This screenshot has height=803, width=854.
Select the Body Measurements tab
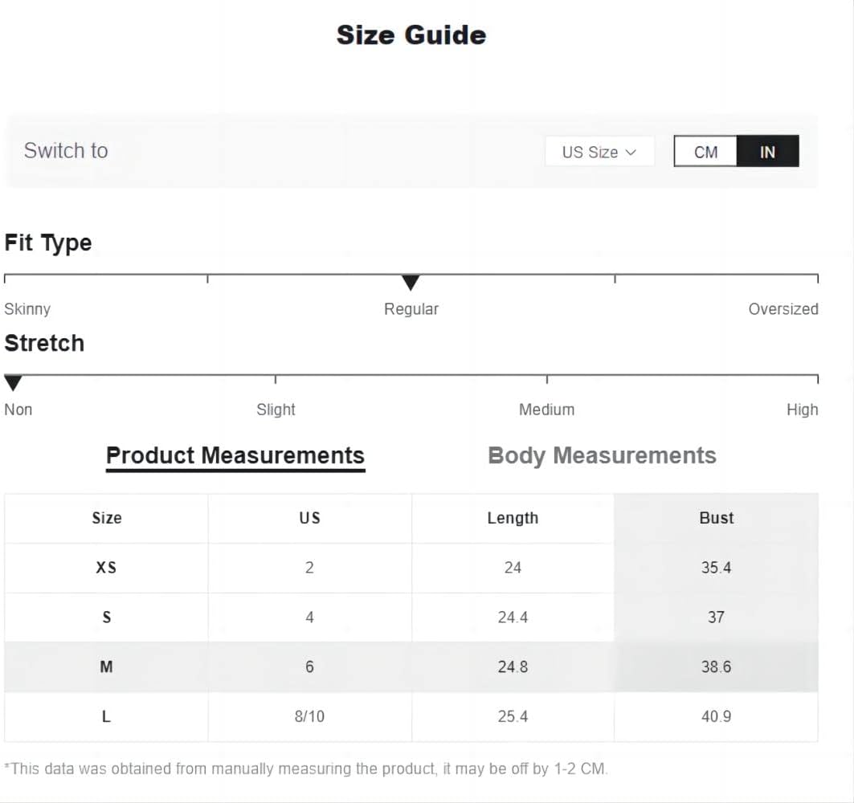point(602,455)
